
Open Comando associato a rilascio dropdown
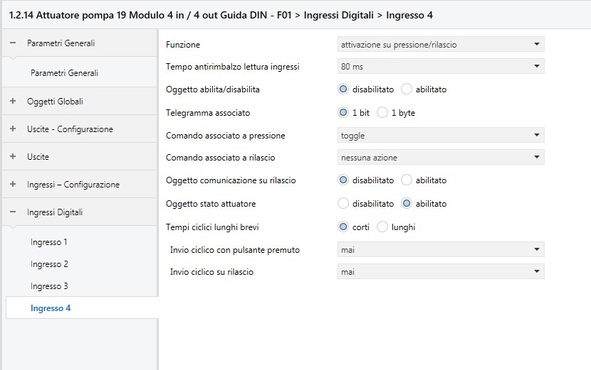tap(441, 158)
